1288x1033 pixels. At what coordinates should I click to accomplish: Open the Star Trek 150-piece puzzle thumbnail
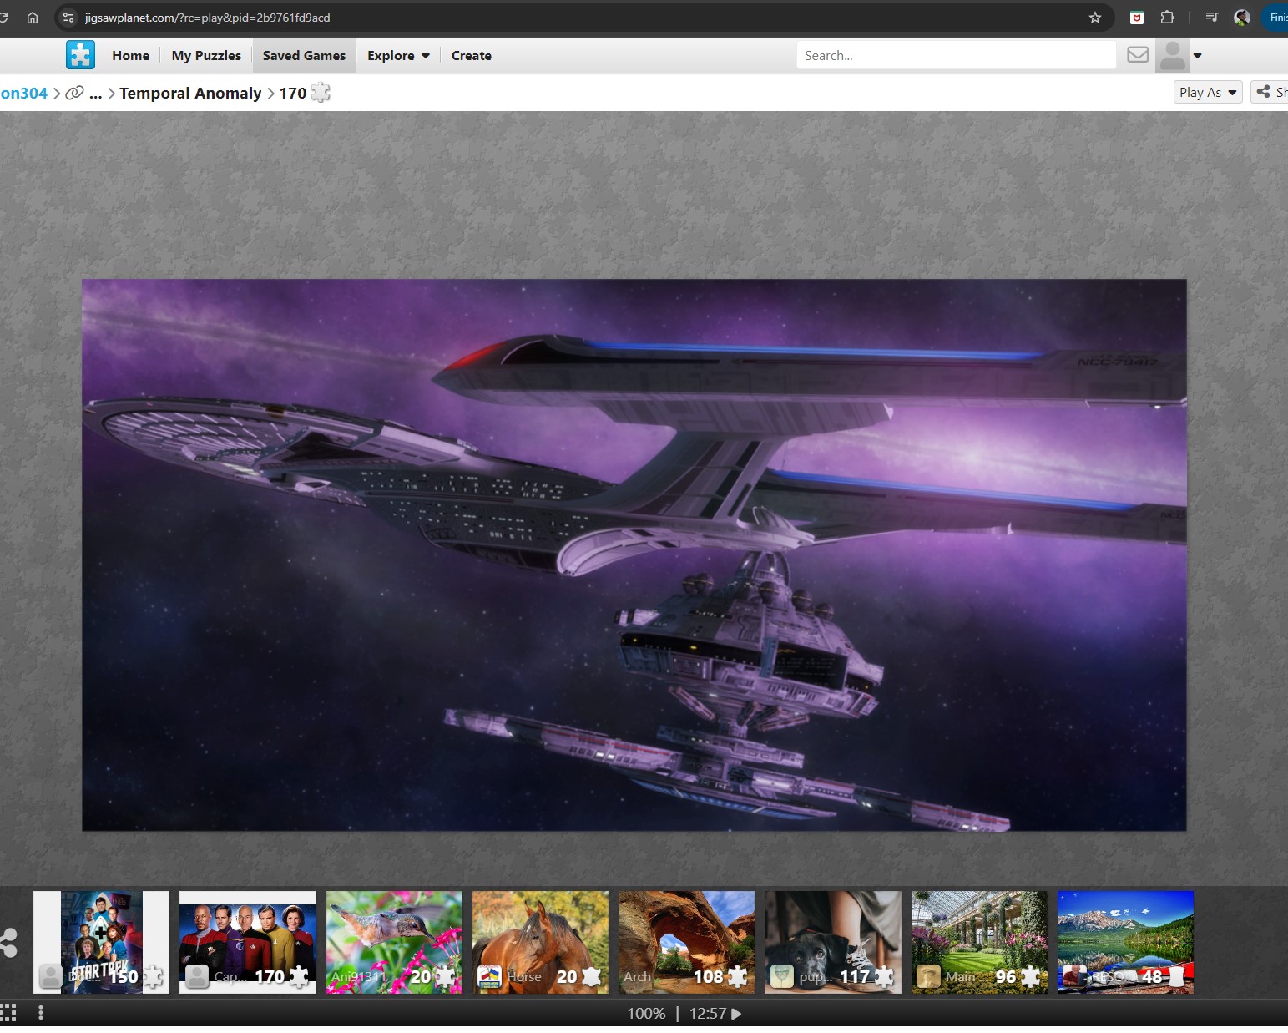tap(101, 942)
